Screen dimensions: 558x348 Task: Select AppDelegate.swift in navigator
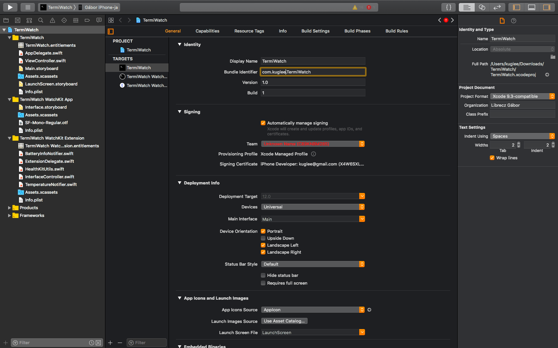point(43,53)
